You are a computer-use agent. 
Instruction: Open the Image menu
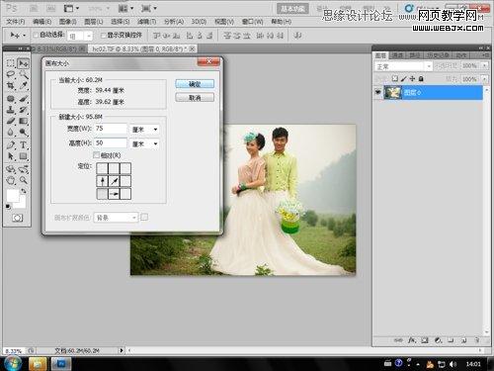67,22
